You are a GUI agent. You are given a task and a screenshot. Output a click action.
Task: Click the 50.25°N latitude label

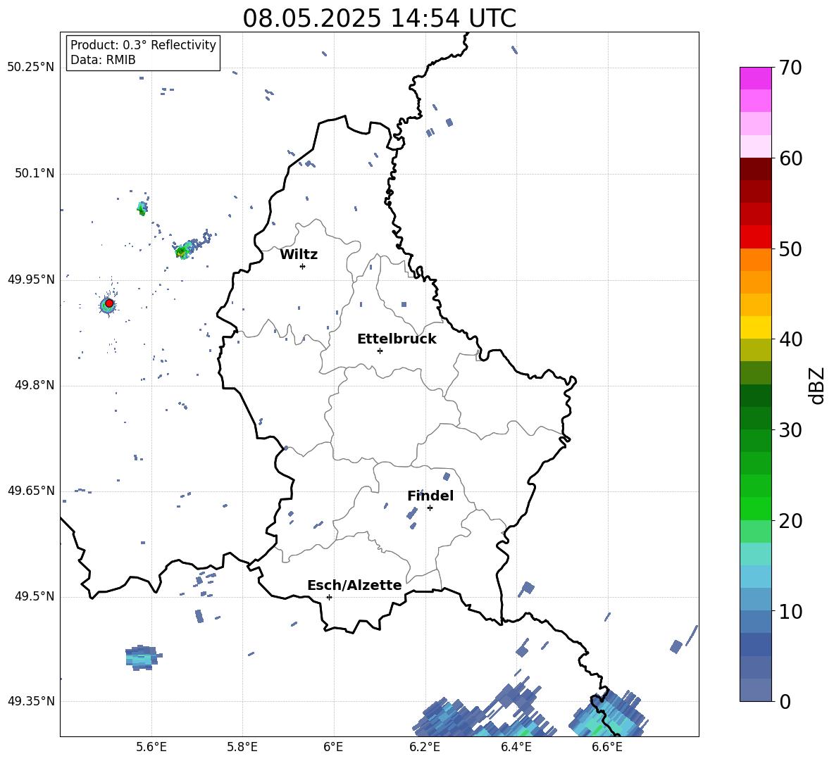(30, 68)
